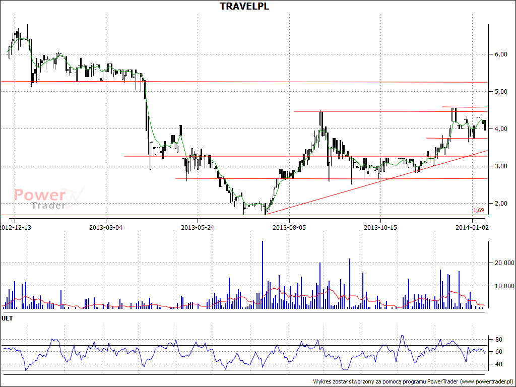Select the 2012-12-13 date label

click(16, 227)
